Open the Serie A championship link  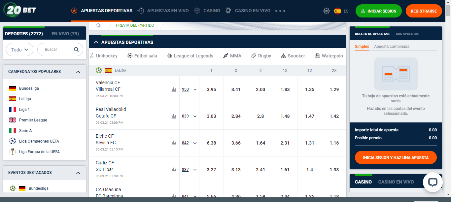[25, 131]
